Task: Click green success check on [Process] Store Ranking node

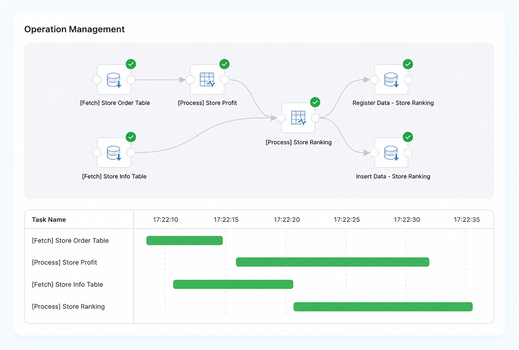Action: tap(315, 102)
